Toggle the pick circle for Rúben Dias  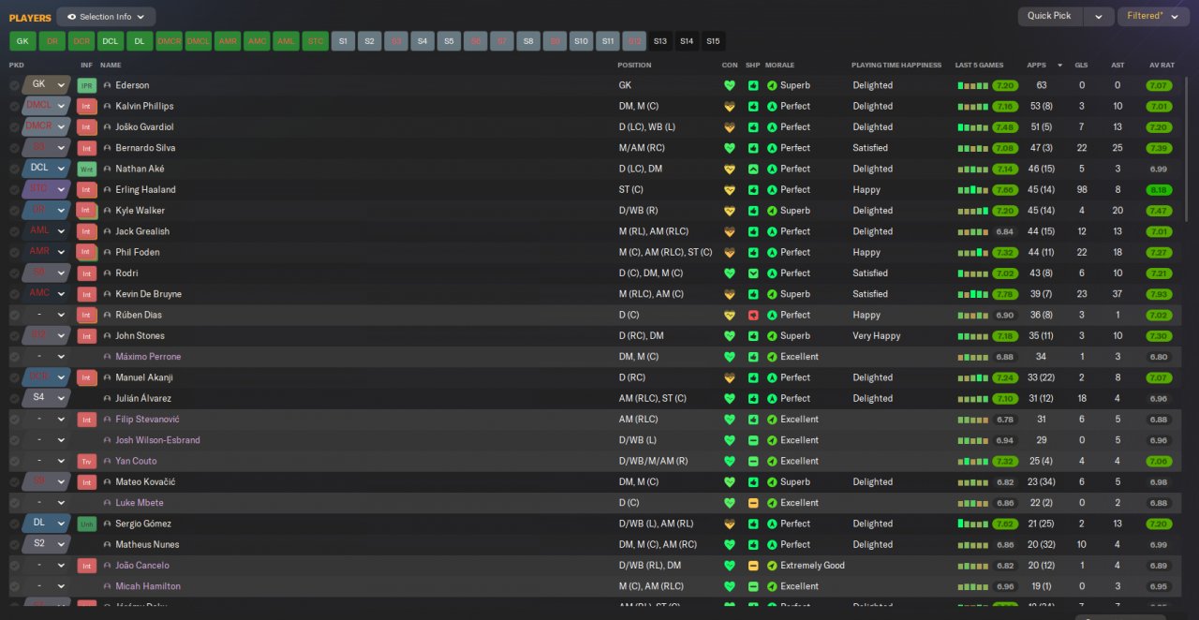pos(14,315)
